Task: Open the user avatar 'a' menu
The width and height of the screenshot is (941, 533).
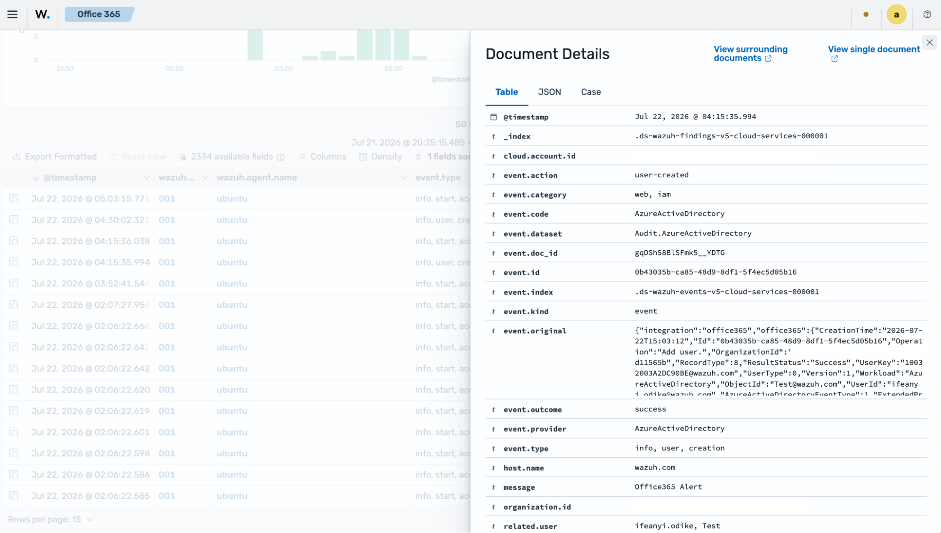Action: 896,15
